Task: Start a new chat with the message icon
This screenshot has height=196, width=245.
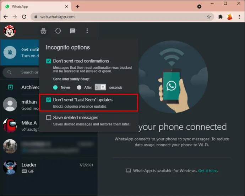Action: [72, 31]
